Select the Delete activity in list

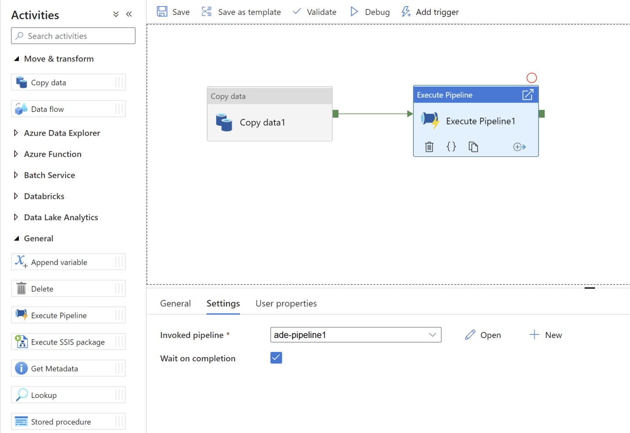[x=68, y=289]
